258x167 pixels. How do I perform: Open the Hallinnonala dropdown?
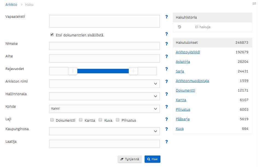104,96
